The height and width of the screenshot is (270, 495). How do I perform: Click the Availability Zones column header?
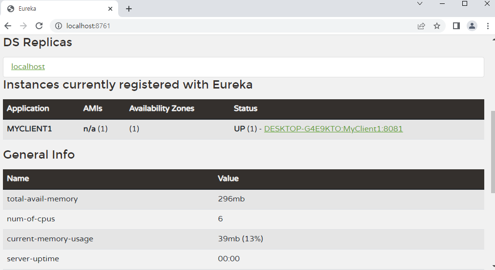pos(162,108)
